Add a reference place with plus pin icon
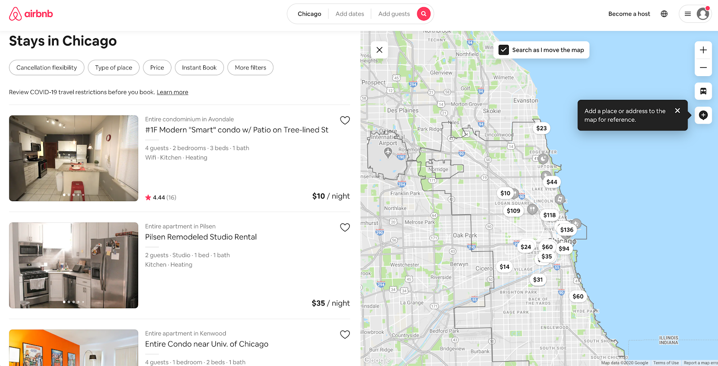718x366 pixels. [703, 115]
